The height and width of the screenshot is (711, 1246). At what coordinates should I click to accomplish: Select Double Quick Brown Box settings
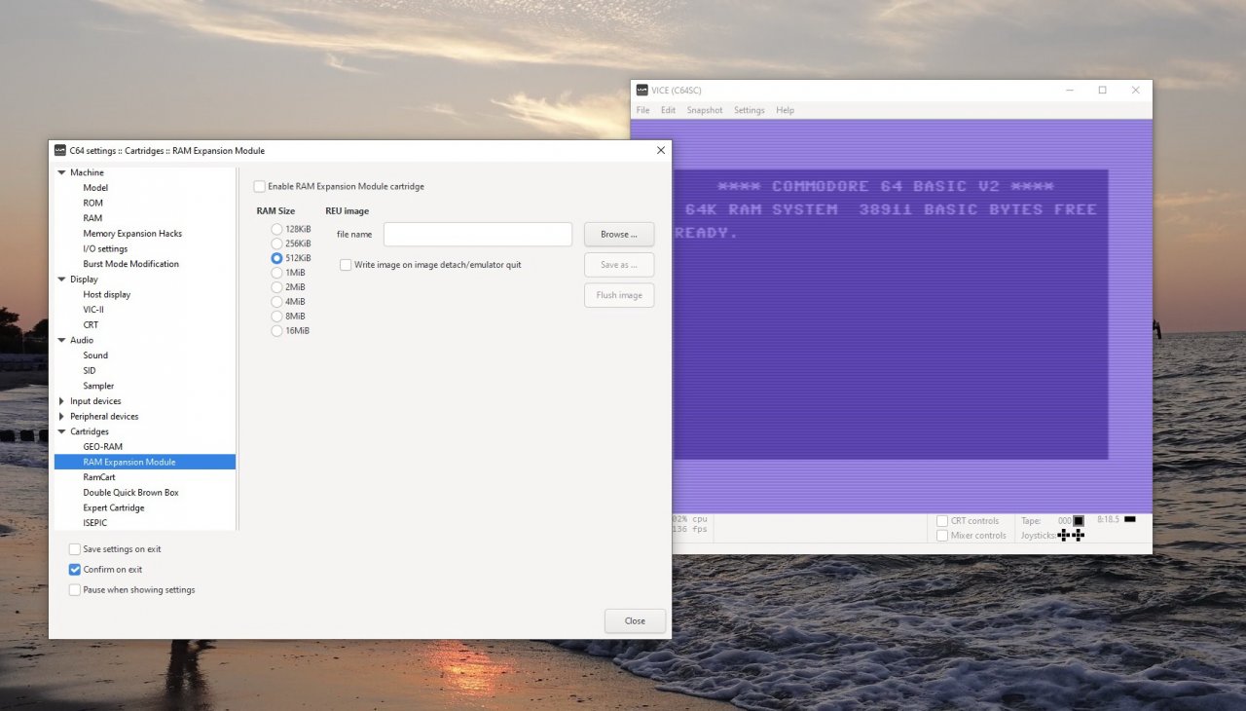pos(130,493)
